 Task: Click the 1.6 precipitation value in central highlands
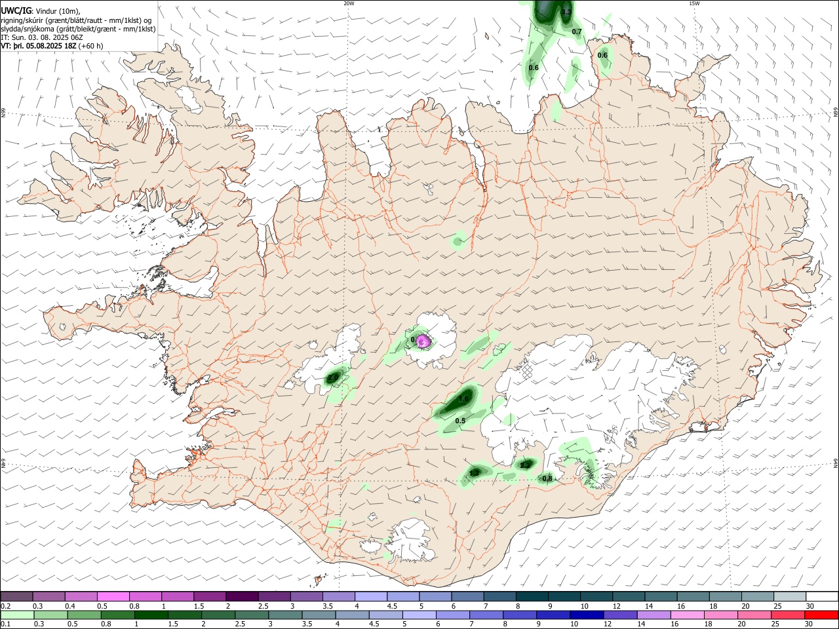point(464,398)
